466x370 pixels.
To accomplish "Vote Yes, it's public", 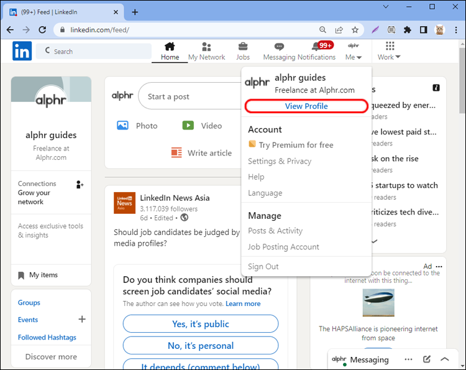I will 201,323.
